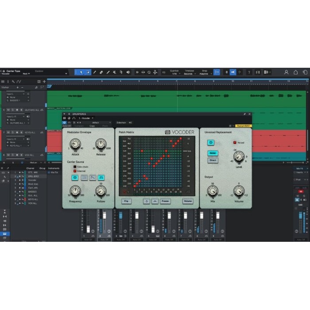Add a marker with the plus button

(18, 87)
